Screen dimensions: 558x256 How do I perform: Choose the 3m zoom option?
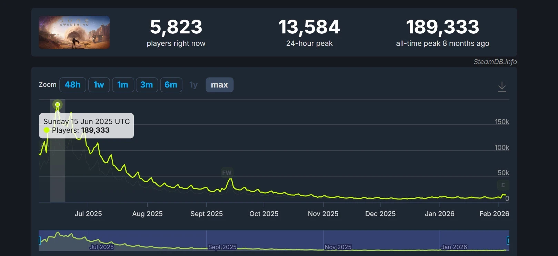click(x=147, y=85)
